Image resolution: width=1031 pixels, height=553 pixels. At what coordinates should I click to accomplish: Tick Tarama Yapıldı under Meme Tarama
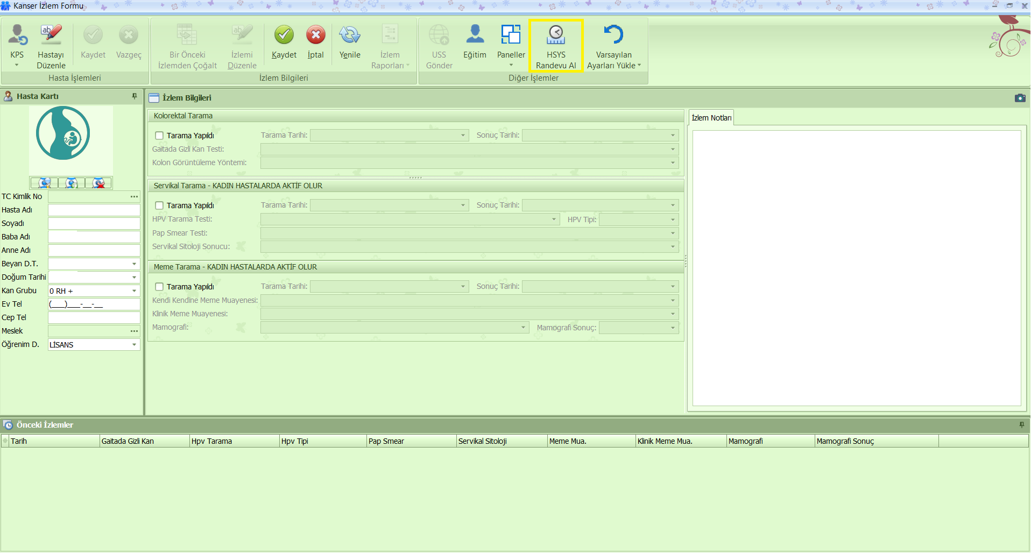(x=159, y=287)
